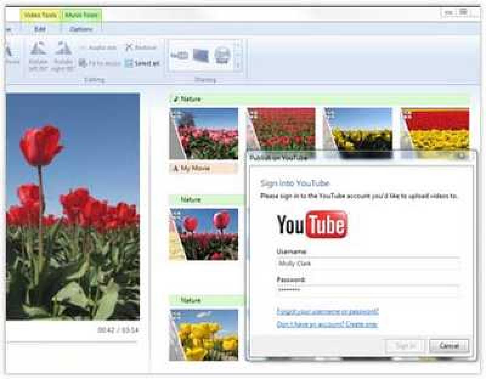Viewport: 486px width, 379px height.
Task: Close the Publish on YouTube dialog
Action: (x=461, y=156)
